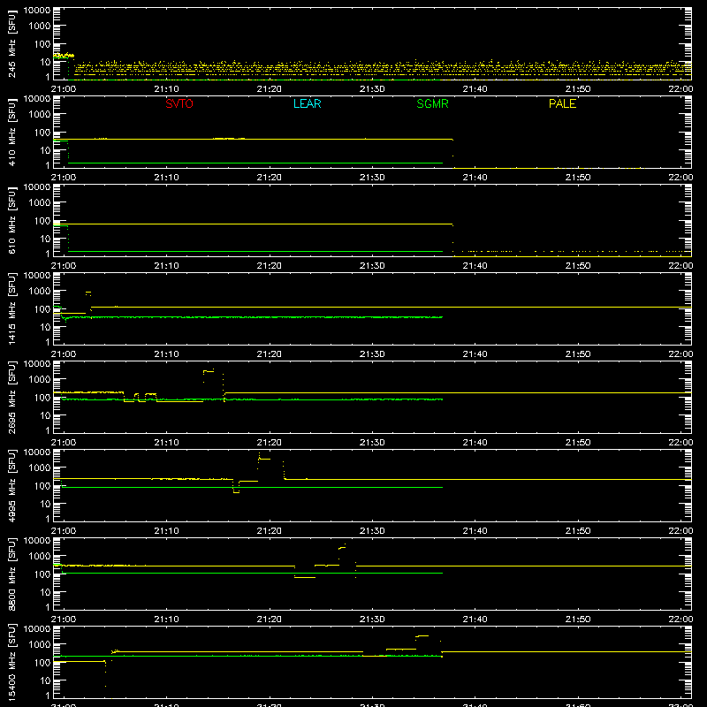707x707 pixels.
Task: Click the green SGMR trace in 610 MHz plot
Action: (255, 251)
